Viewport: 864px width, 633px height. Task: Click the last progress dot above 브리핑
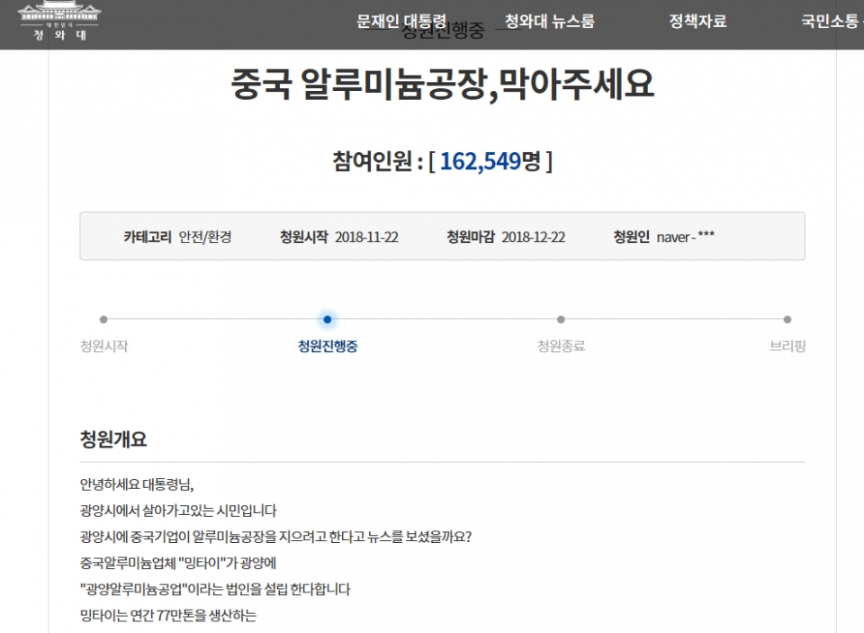(x=787, y=319)
